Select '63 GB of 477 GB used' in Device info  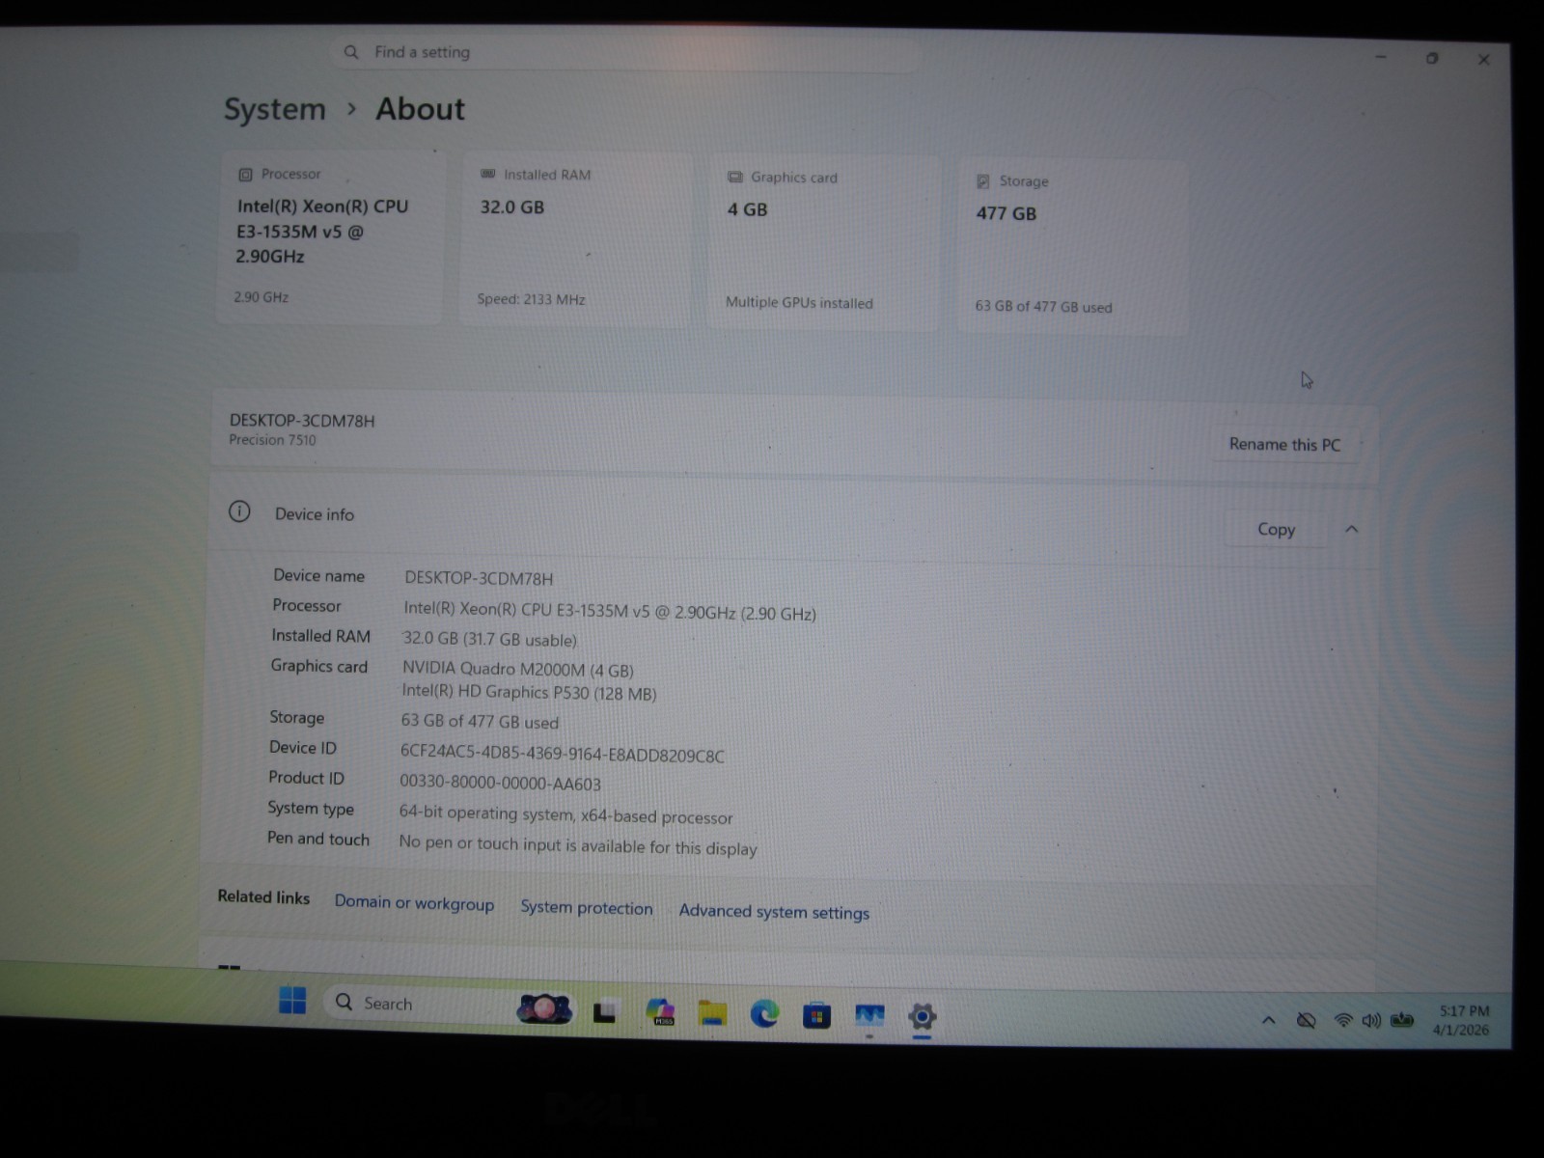click(480, 721)
